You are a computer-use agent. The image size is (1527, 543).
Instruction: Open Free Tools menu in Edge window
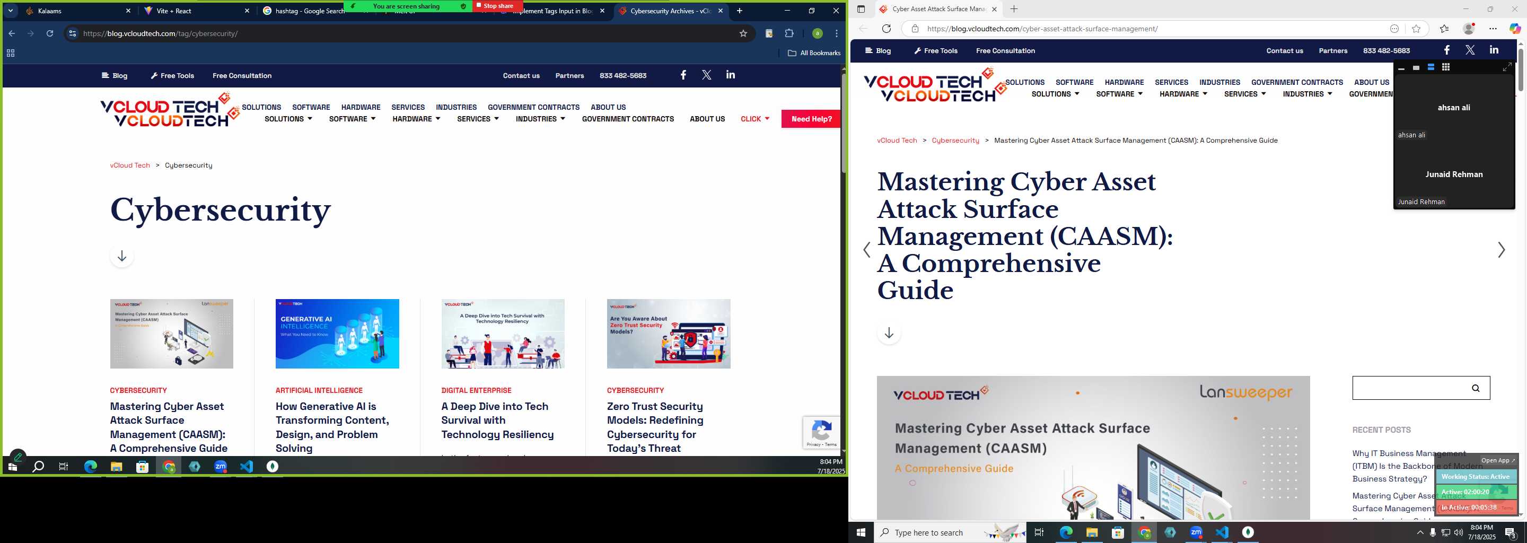click(935, 50)
